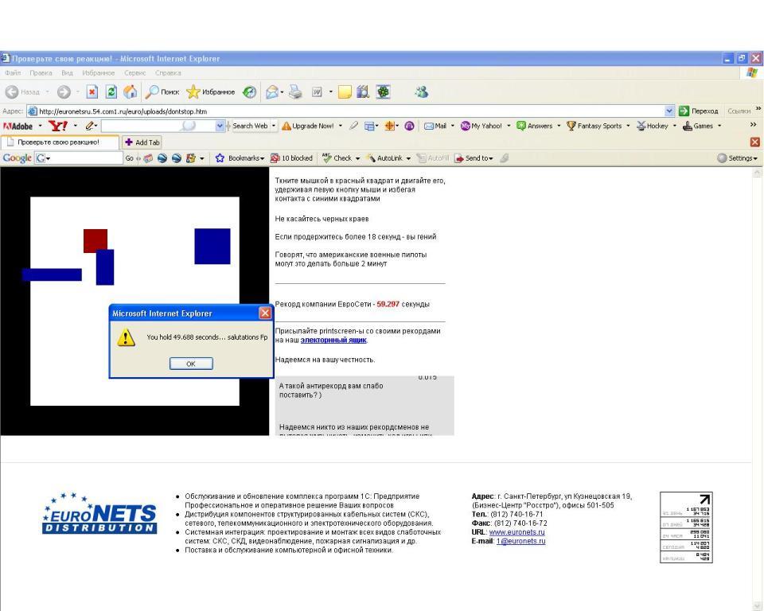Open Favorites with the star icon
The height and width of the screenshot is (611, 764).
pos(193,91)
